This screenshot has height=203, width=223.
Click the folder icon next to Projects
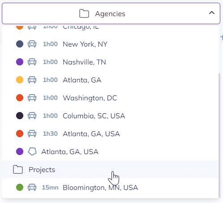[18, 169]
